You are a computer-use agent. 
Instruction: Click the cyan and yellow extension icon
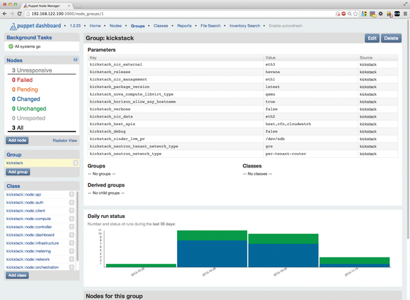[x=364, y=14]
